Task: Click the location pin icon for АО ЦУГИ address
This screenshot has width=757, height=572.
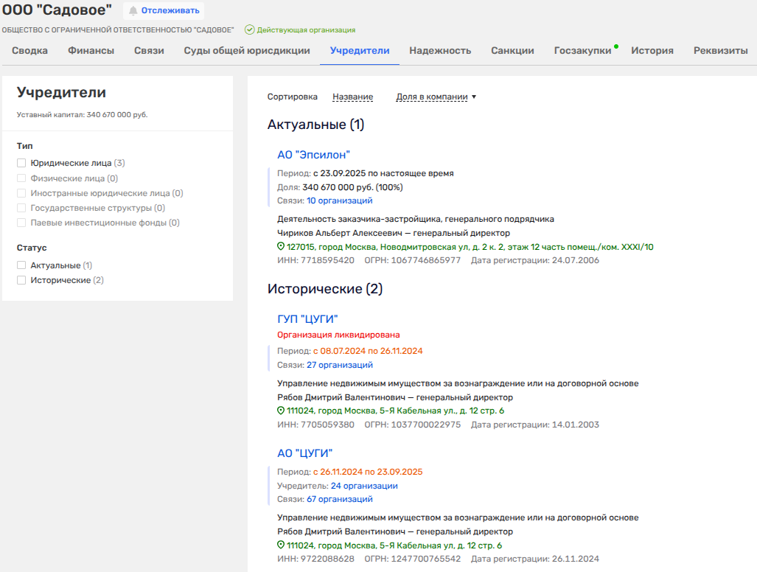Action: click(281, 545)
